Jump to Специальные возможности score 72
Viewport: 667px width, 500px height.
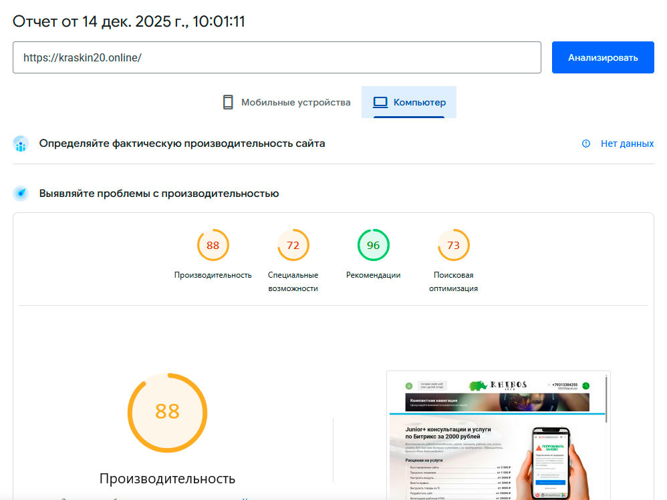tap(293, 245)
